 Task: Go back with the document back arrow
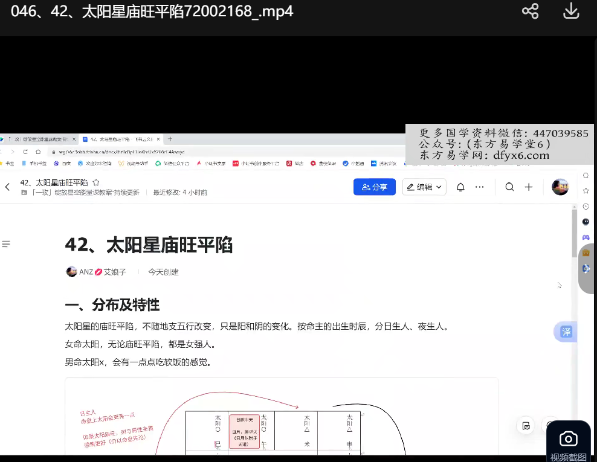click(x=7, y=187)
